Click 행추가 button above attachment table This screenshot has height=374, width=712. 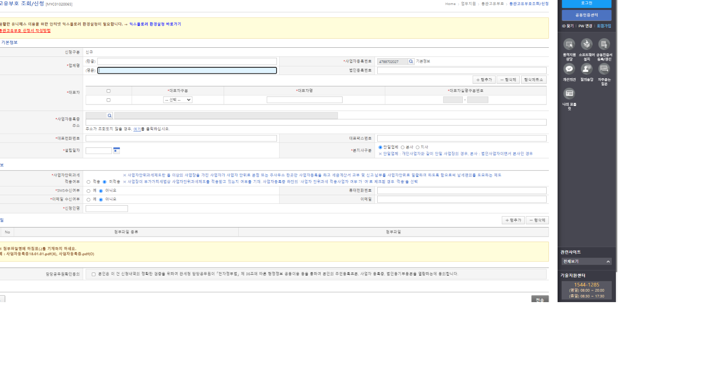(x=513, y=220)
